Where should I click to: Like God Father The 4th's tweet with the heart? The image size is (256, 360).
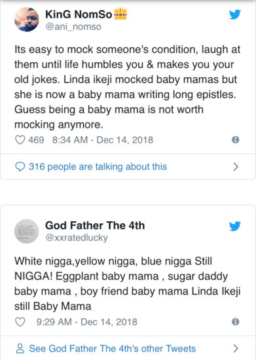(x=20, y=322)
